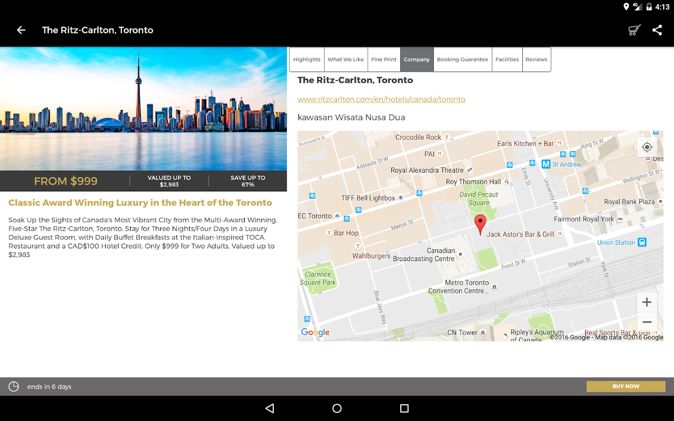
Task: Open Android recent apps overview
Action: click(x=404, y=408)
